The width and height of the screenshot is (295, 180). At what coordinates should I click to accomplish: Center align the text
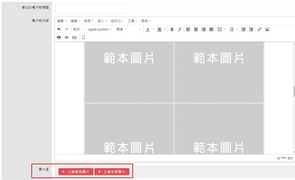tap(196, 29)
